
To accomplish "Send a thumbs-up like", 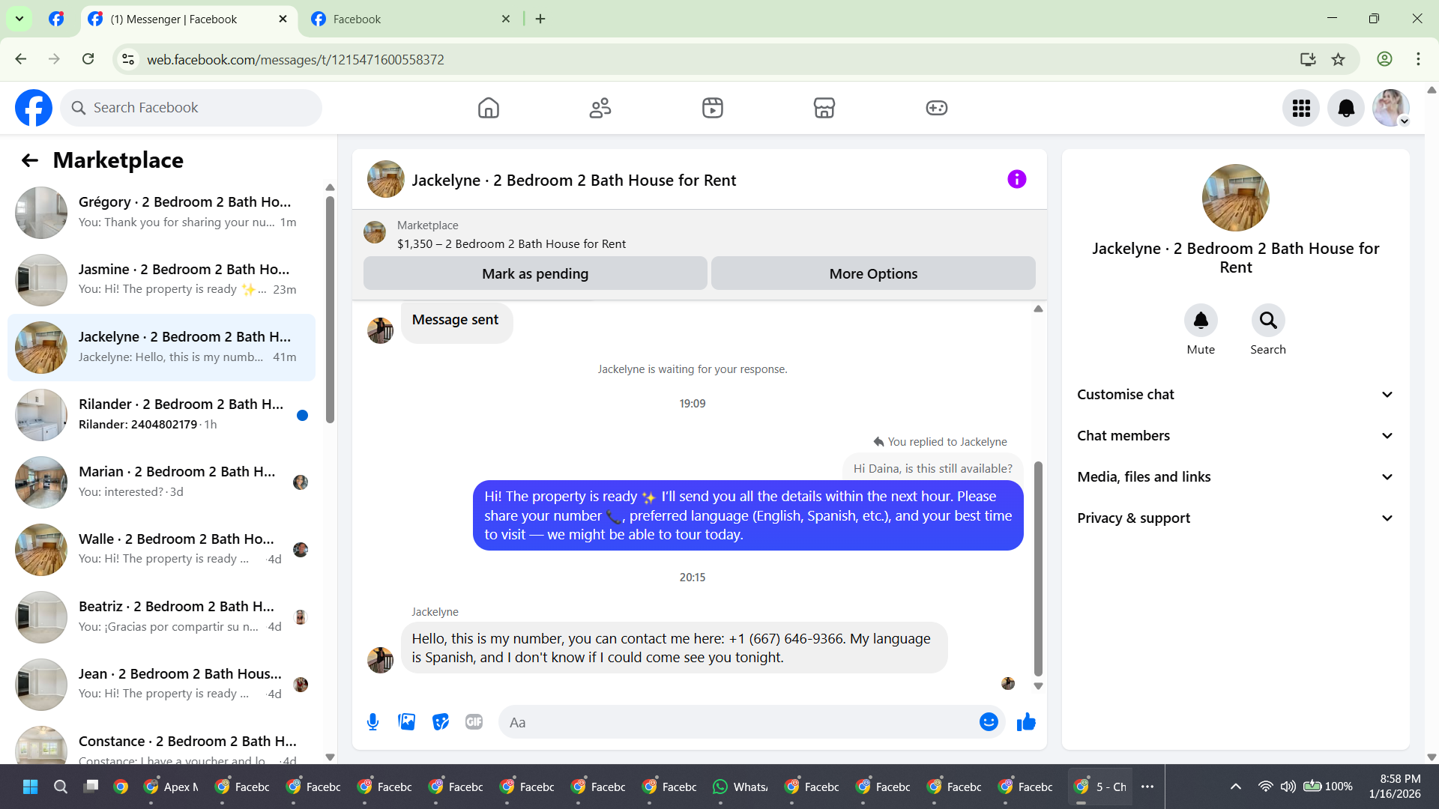I will tap(1026, 722).
